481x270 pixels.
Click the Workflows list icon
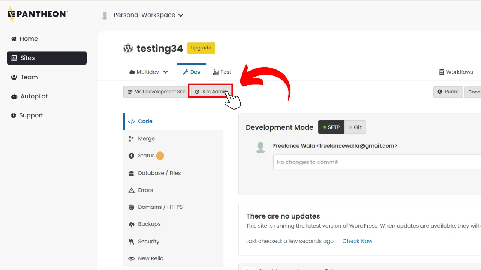pos(442,72)
